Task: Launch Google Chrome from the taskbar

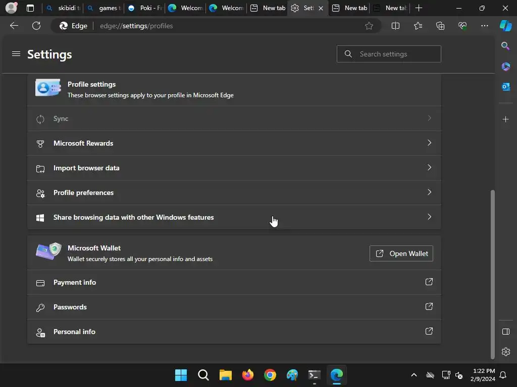Action: click(270, 375)
